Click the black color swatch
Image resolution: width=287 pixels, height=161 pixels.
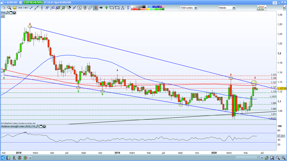click(144, 7)
